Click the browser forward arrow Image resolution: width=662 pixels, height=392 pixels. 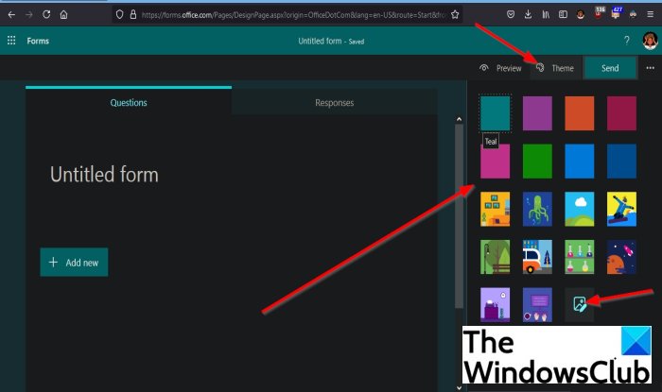click(28, 15)
